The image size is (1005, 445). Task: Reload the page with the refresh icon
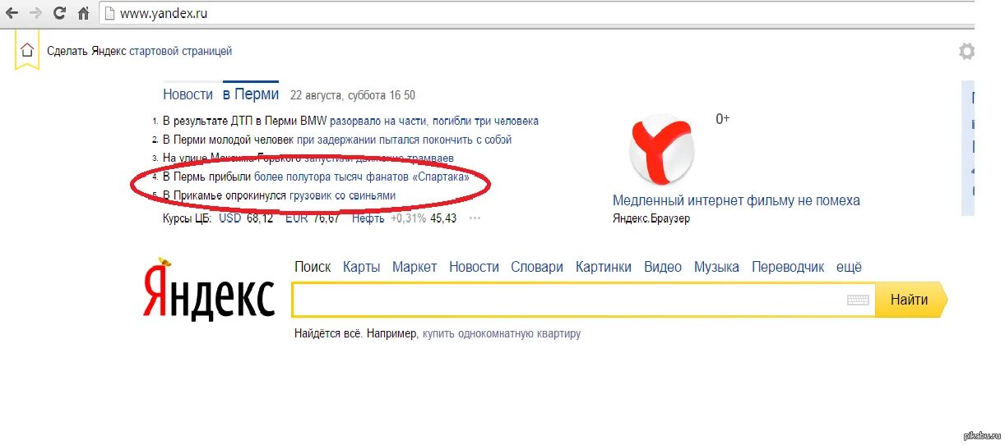[59, 14]
